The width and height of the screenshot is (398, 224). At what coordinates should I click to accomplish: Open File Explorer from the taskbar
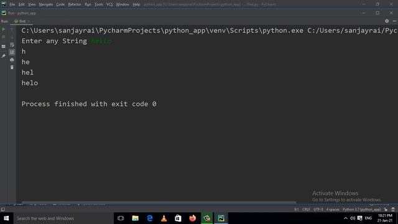point(136,218)
